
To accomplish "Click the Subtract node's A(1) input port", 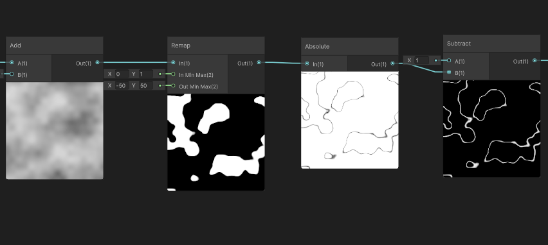I will (x=449, y=61).
